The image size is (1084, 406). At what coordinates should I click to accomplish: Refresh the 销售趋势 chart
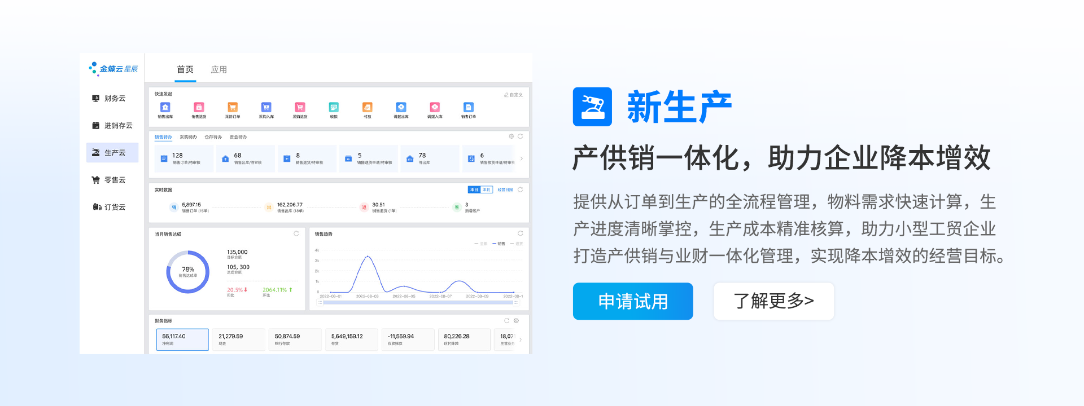(x=520, y=233)
